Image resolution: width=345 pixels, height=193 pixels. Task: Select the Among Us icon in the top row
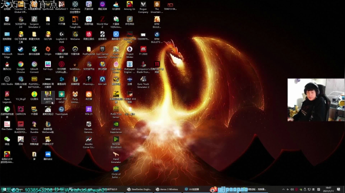[129, 6]
